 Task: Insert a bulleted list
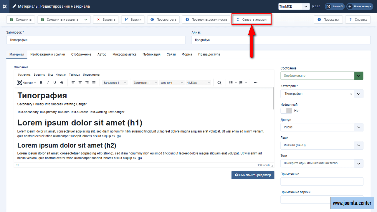click(x=231, y=83)
